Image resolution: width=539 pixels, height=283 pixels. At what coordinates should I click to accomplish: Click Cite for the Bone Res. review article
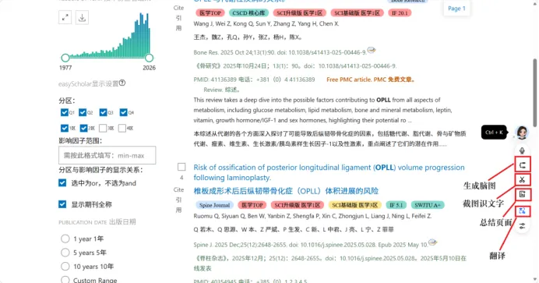click(x=178, y=8)
